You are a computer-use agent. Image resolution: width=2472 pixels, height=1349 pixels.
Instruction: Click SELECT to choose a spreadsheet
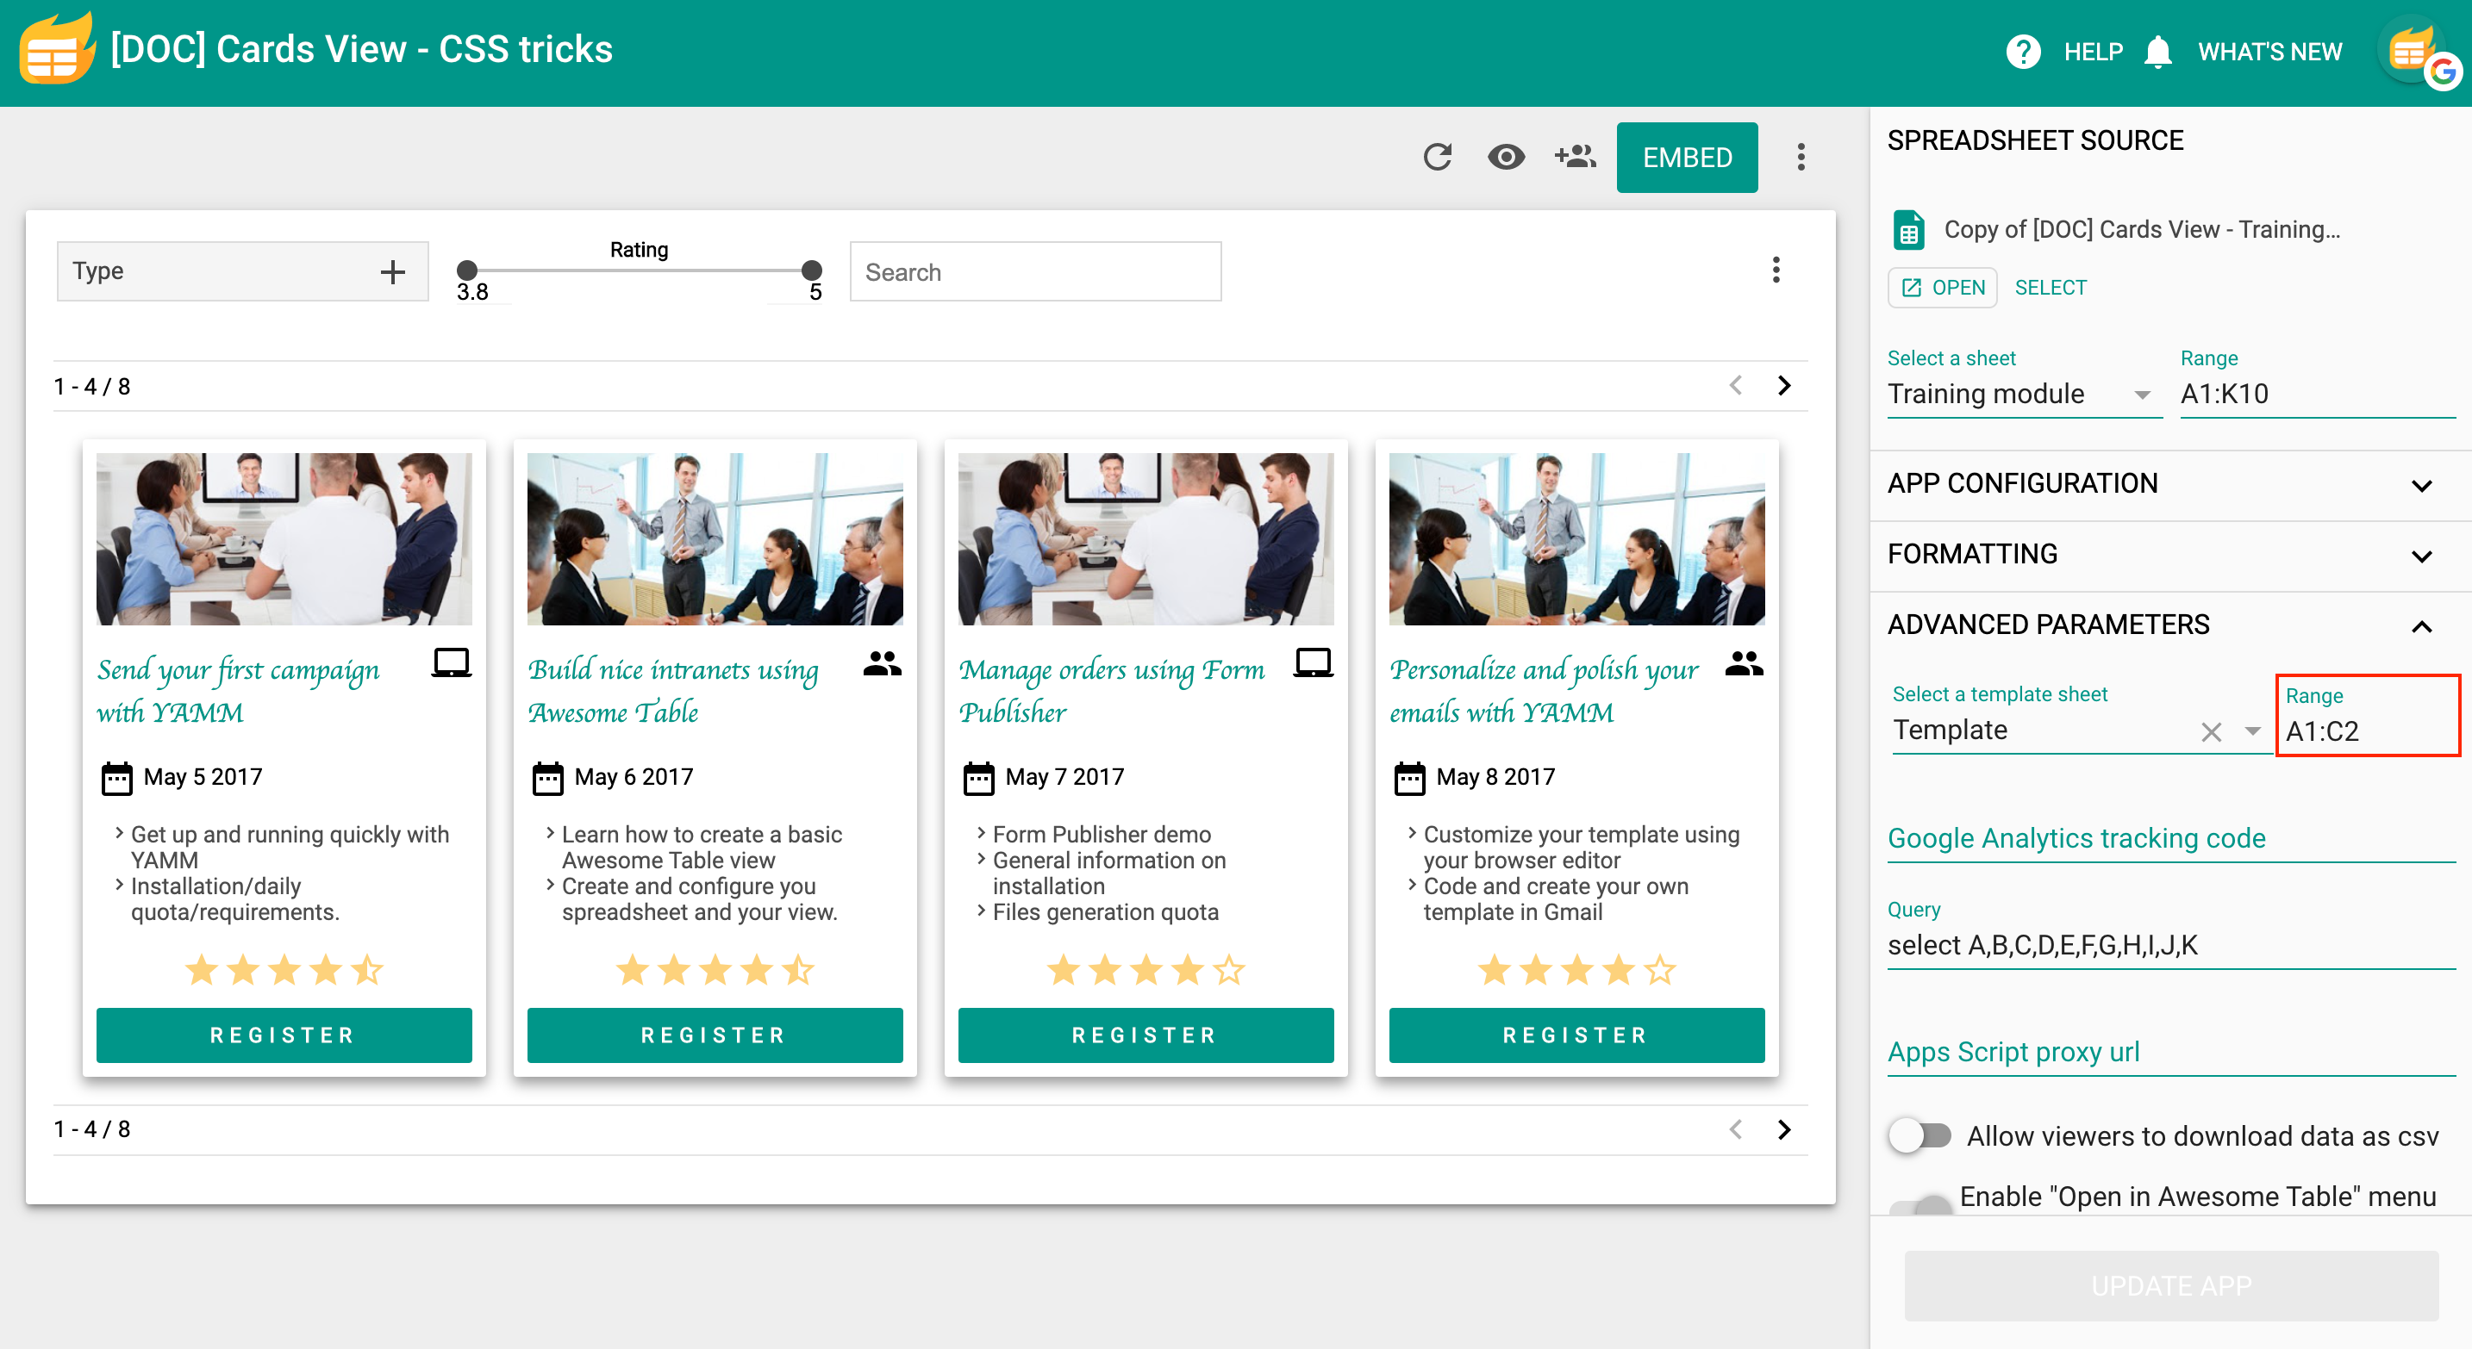click(x=2050, y=288)
